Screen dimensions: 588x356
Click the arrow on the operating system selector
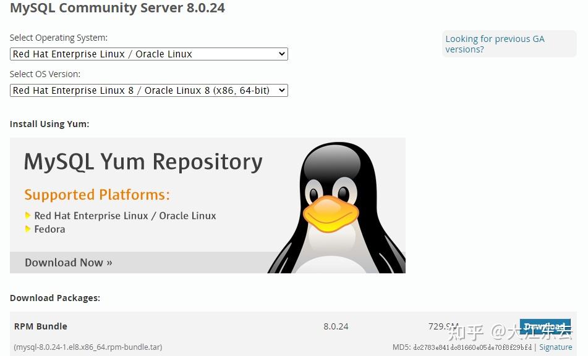[281, 54]
